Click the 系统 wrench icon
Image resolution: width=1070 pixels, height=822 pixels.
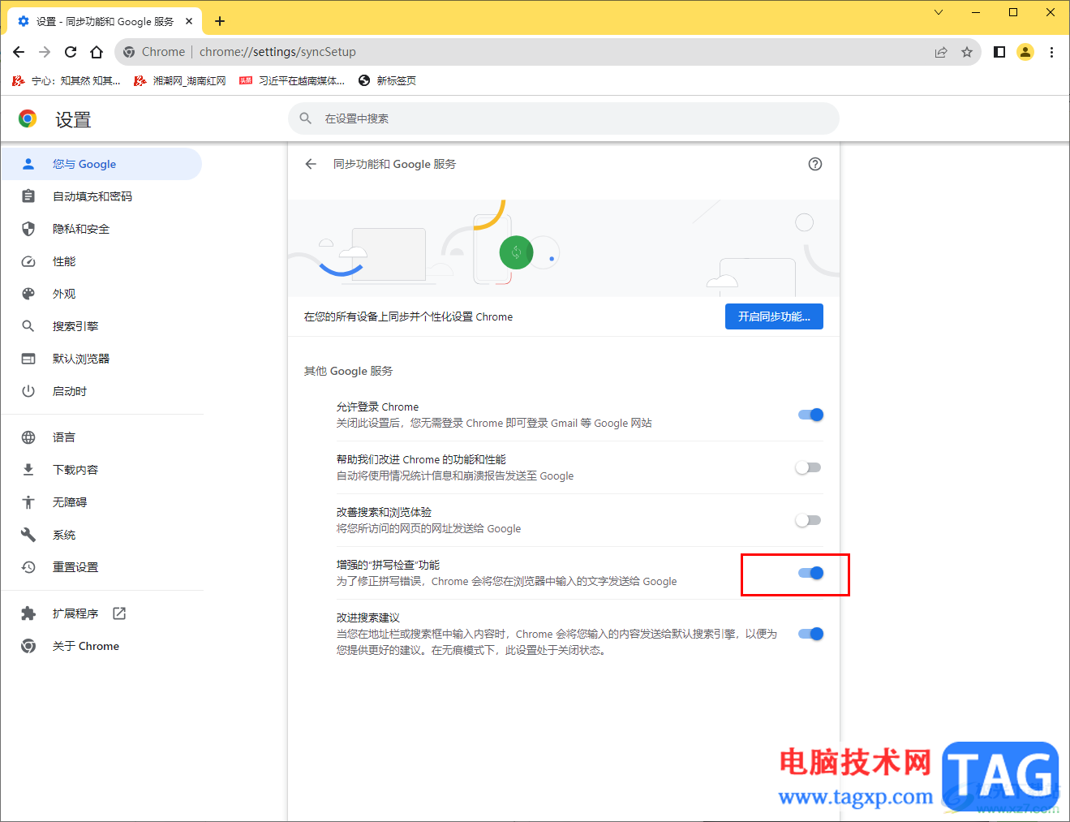tap(28, 535)
